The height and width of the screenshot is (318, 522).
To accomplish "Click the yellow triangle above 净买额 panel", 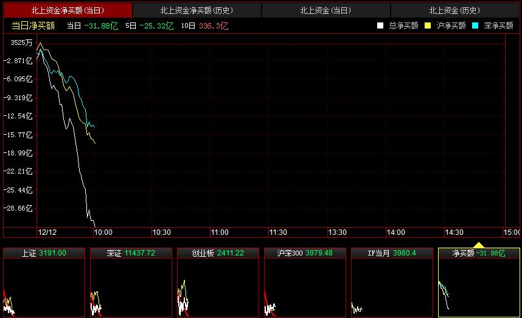I will click(479, 245).
